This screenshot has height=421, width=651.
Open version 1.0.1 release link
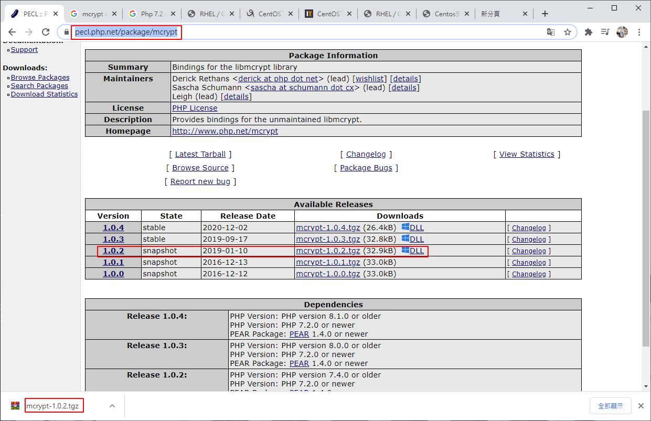point(113,262)
